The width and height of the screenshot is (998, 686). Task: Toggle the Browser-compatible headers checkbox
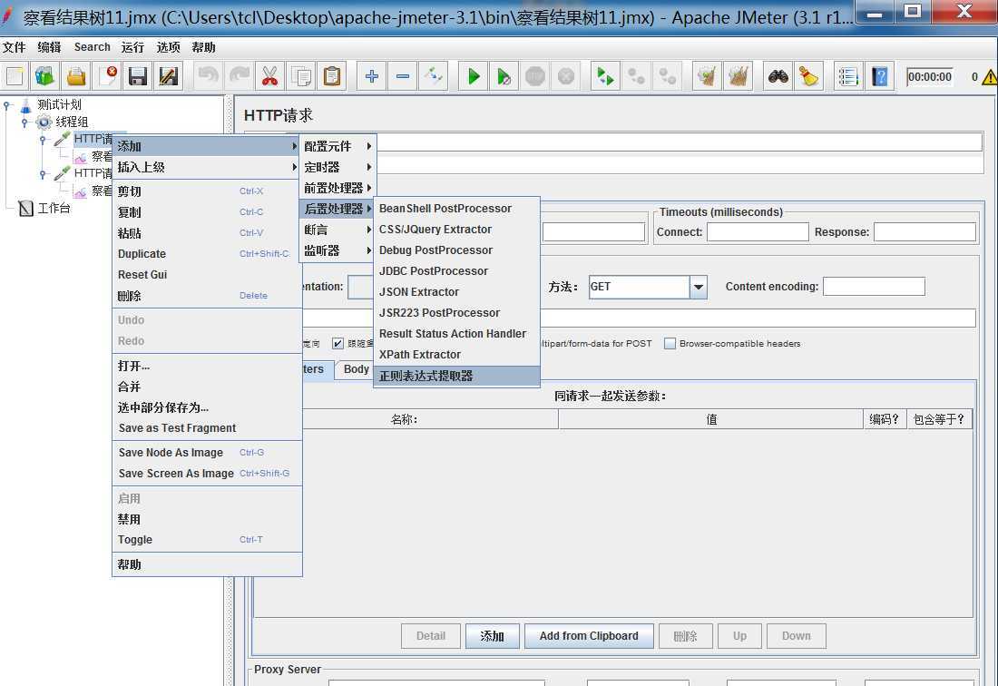coord(670,344)
